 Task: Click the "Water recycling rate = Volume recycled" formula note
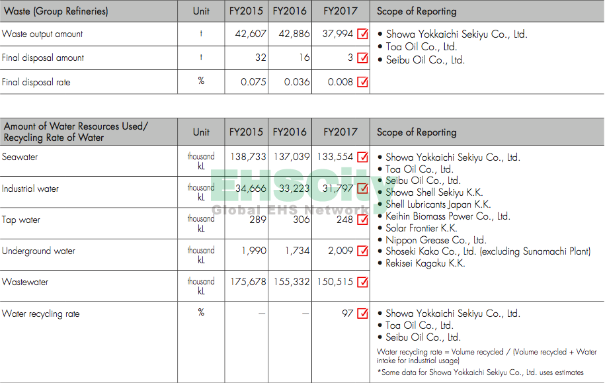tap(487, 356)
